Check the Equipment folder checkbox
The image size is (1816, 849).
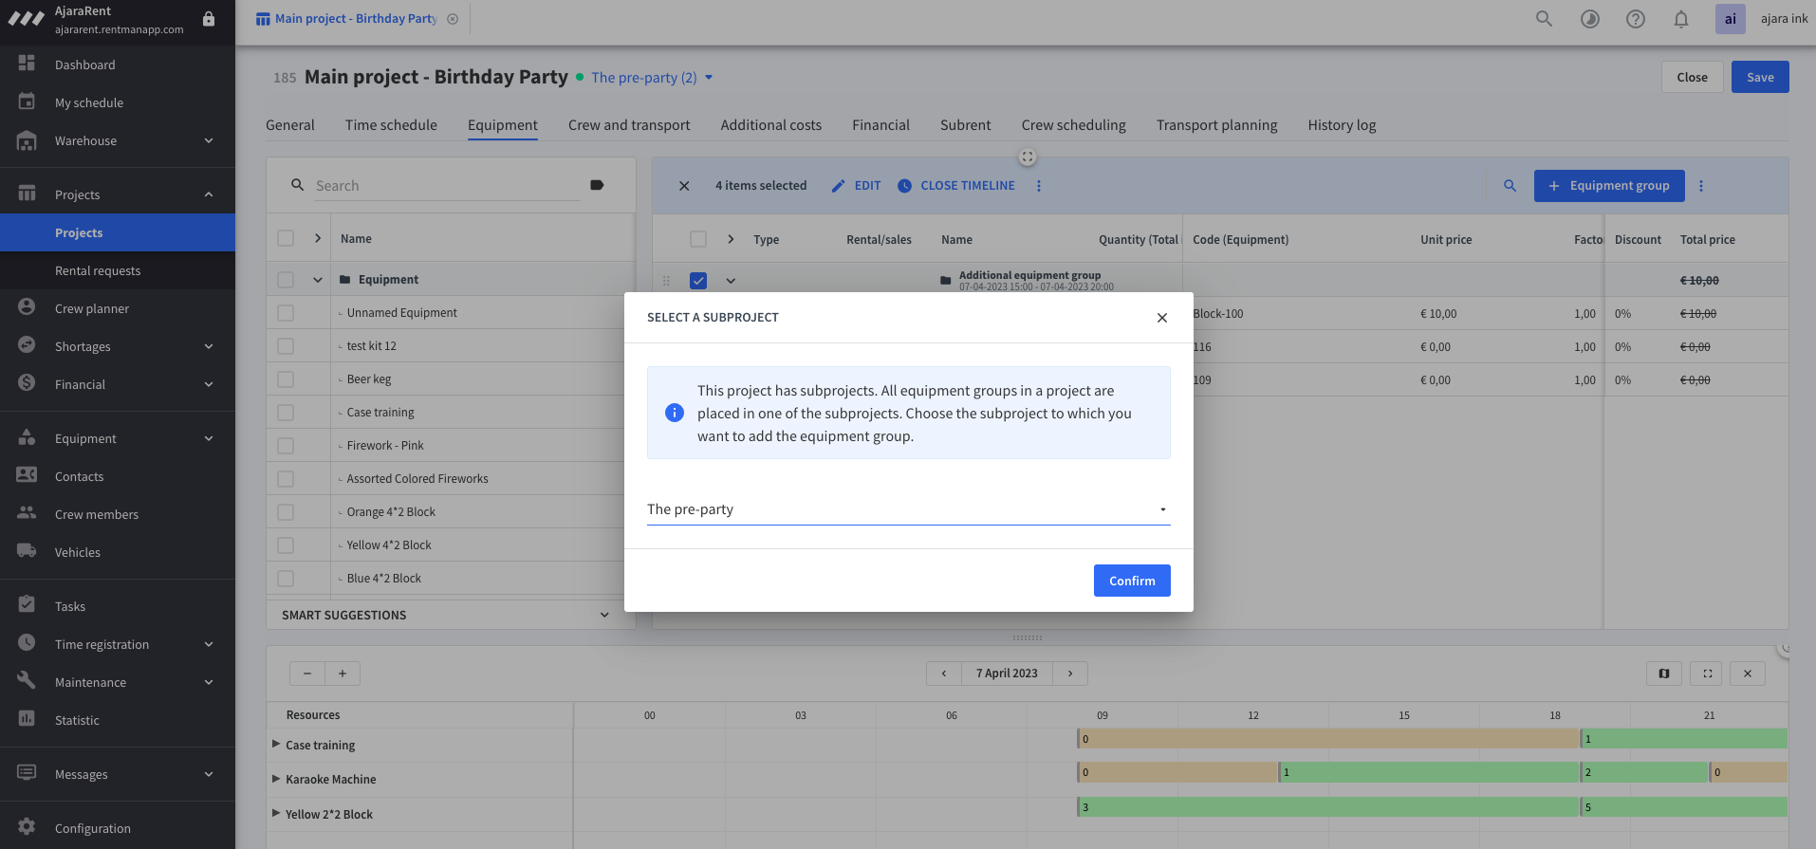[286, 280]
